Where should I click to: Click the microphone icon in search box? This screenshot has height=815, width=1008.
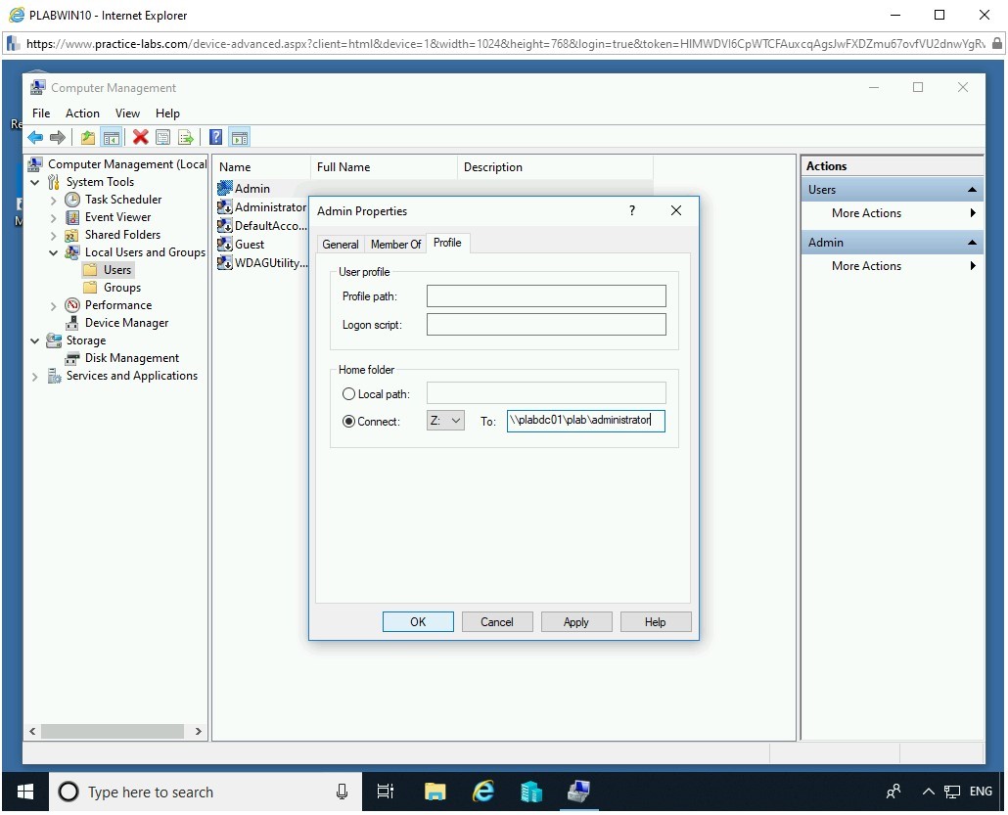pos(342,792)
